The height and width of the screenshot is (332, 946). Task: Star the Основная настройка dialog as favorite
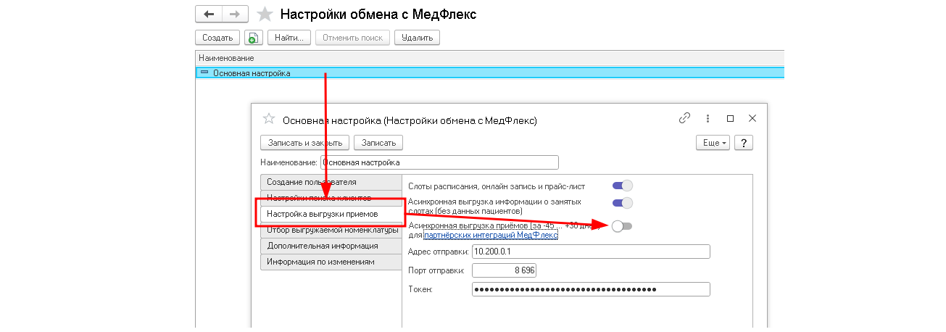click(x=268, y=119)
